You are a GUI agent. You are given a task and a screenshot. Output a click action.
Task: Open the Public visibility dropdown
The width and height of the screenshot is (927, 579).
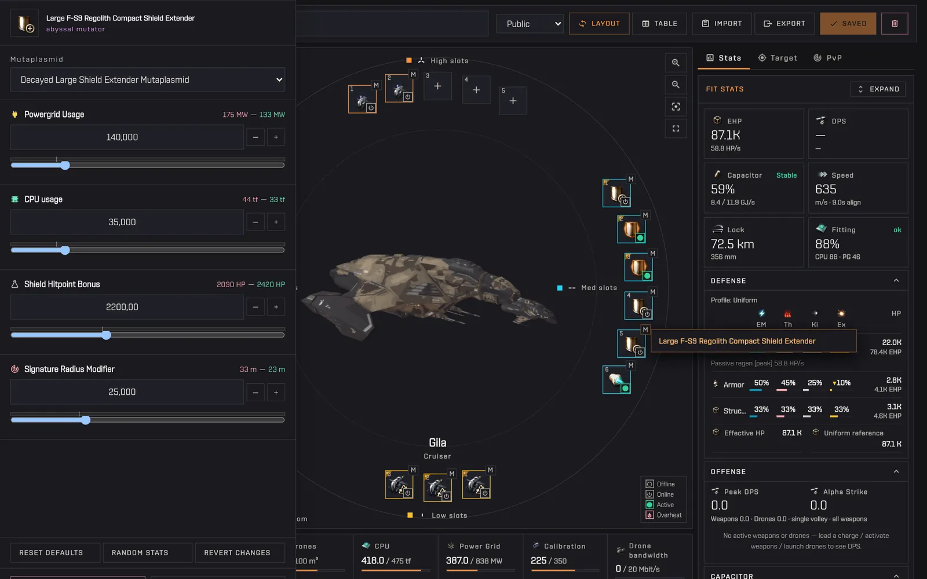coord(530,24)
